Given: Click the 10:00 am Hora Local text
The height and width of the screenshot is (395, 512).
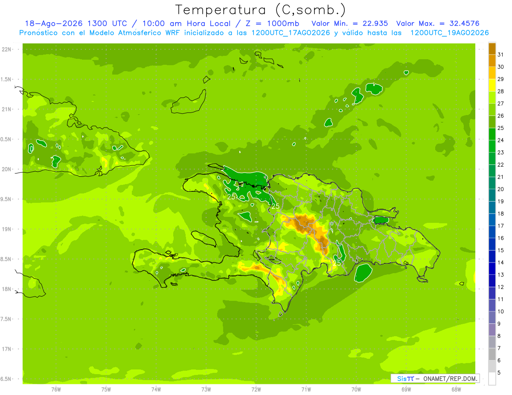Looking at the screenshot, I should tap(186, 23).
